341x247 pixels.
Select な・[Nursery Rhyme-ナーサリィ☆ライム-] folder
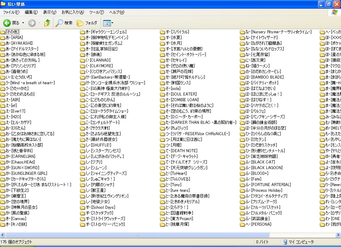279,32
